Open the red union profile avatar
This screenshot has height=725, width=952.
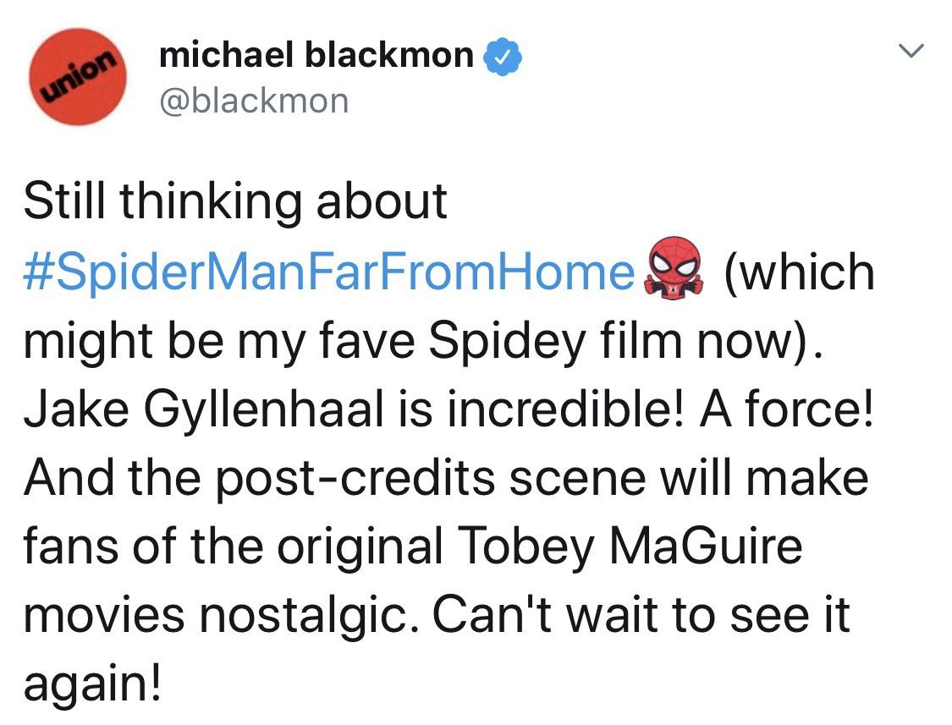[x=78, y=76]
